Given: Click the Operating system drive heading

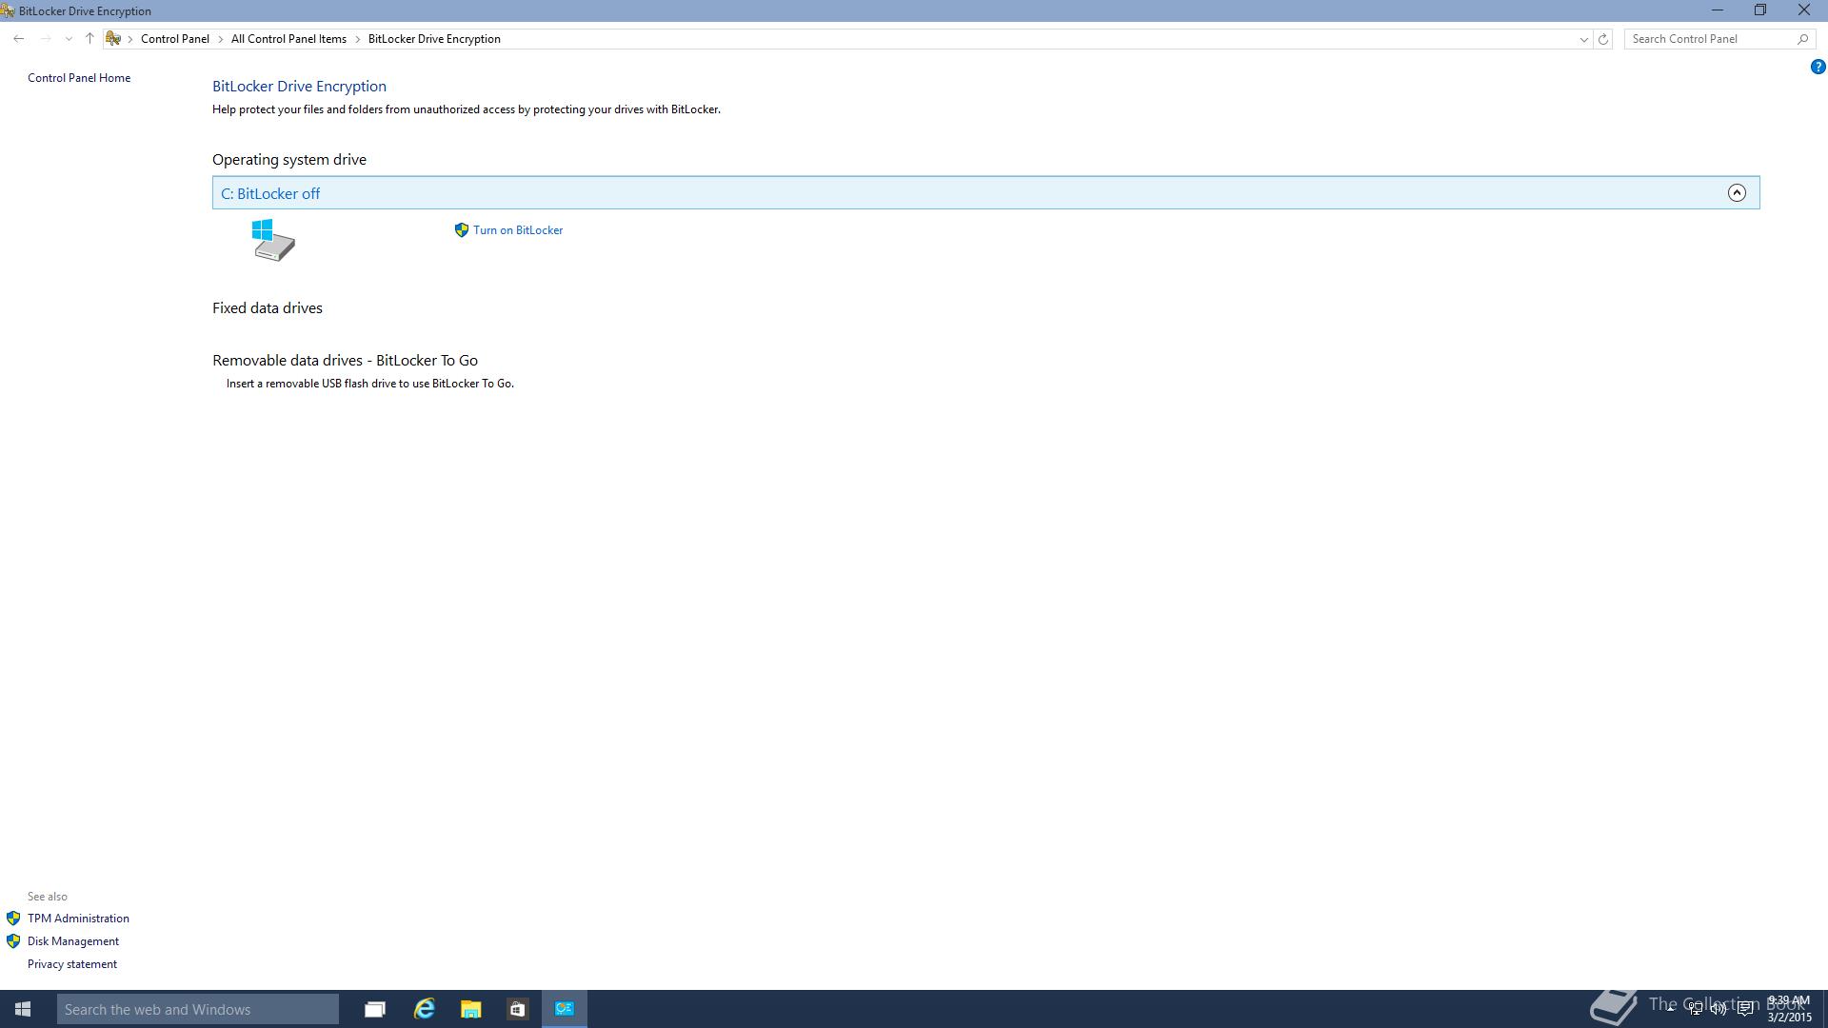Looking at the screenshot, I should pyautogui.click(x=289, y=160).
